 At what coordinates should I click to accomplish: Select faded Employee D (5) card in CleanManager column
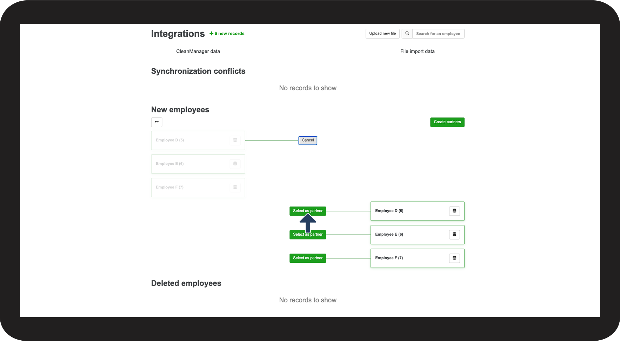(x=198, y=140)
